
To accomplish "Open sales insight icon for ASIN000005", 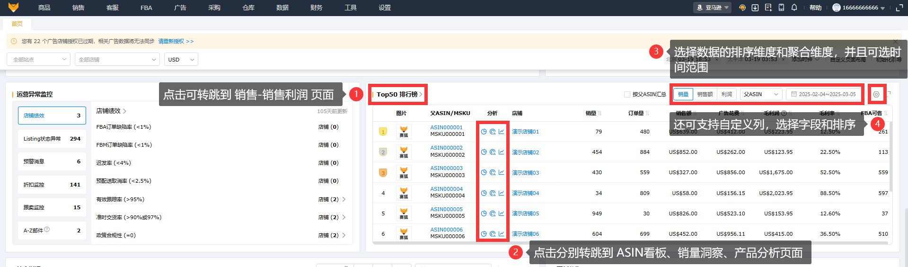I will [493, 214].
